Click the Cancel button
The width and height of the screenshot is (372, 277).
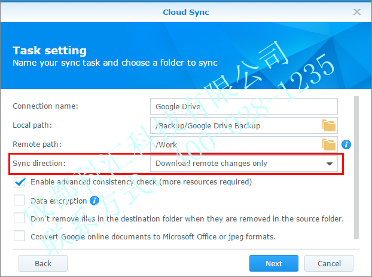(x=329, y=263)
